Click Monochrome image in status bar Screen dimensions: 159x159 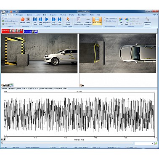tap(33, 147)
